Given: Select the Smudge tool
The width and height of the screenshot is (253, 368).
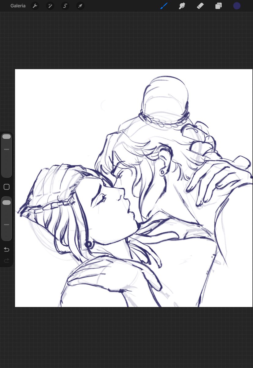Looking at the screenshot, I should 182,6.
